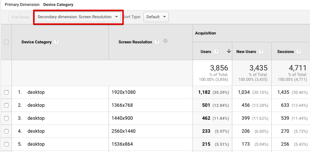Select Device Category primary dimension link
Screen dimensions: 310x152
[x=58, y=4]
